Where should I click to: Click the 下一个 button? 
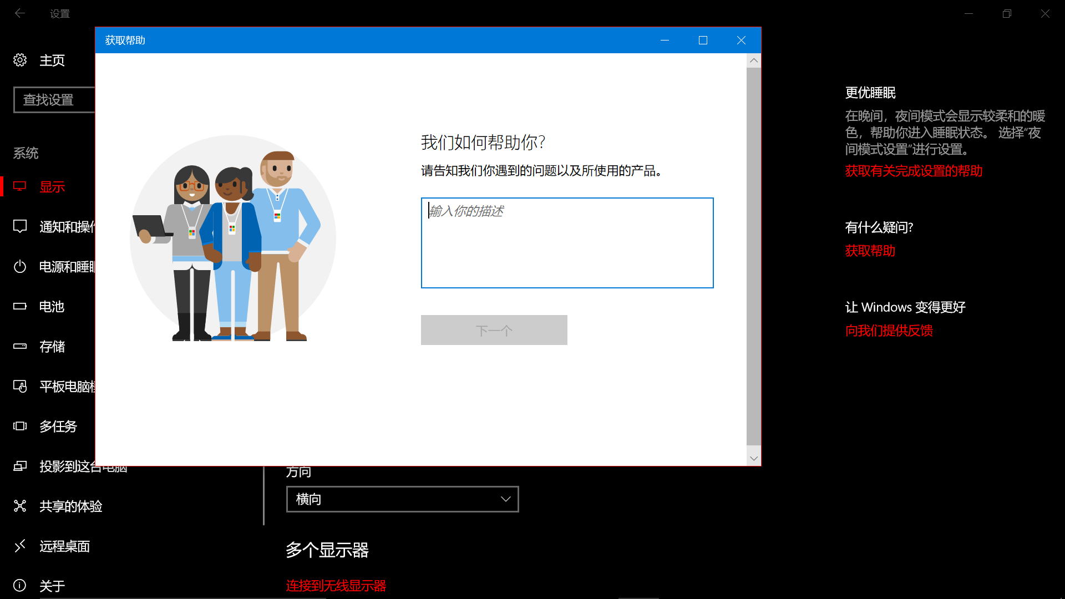pyautogui.click(x=494, y=331)
